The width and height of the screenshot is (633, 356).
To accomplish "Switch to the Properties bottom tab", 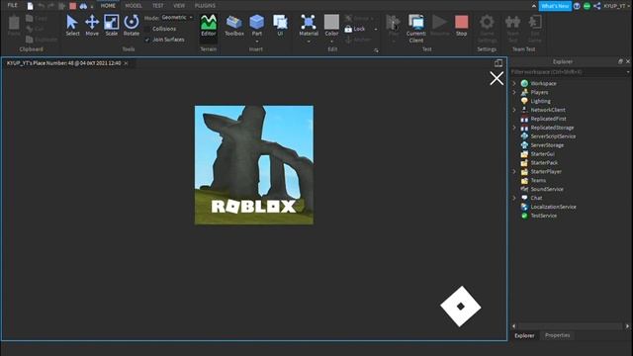I will (558, 335).
